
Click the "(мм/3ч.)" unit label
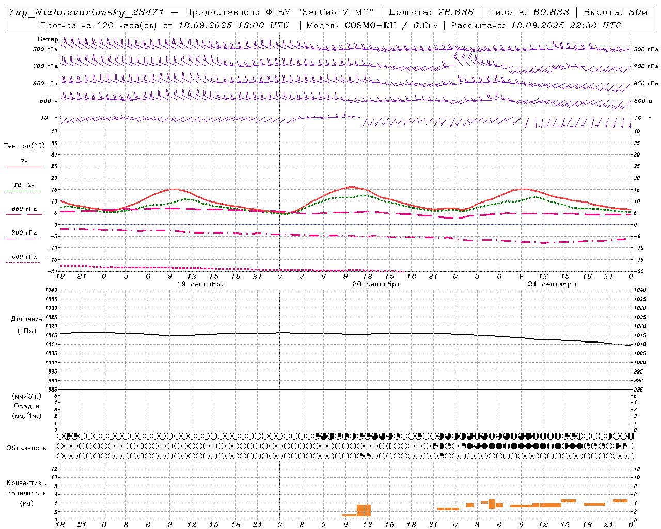[x=27, y=396]
